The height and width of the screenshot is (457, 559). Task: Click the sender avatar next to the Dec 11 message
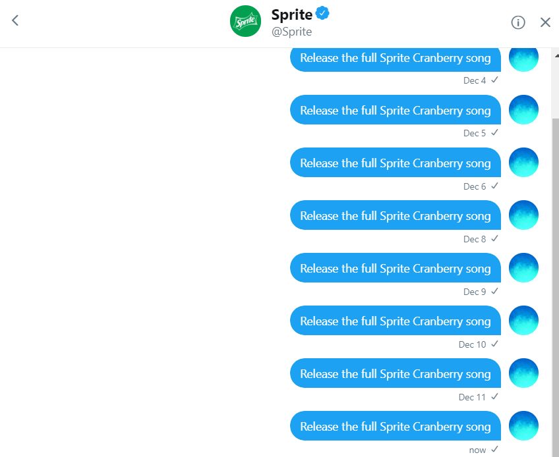click(523, 373)
